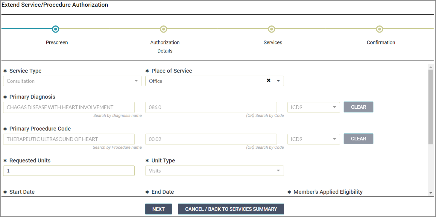Click the Authorization Details step circle
The image size is (436, 217).
point(163,29)
